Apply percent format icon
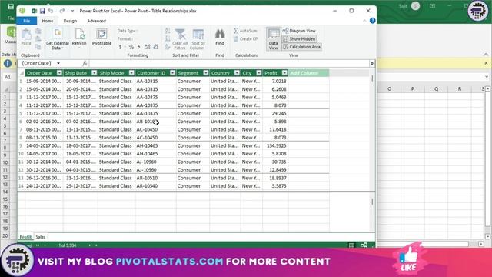 [131, 47]
